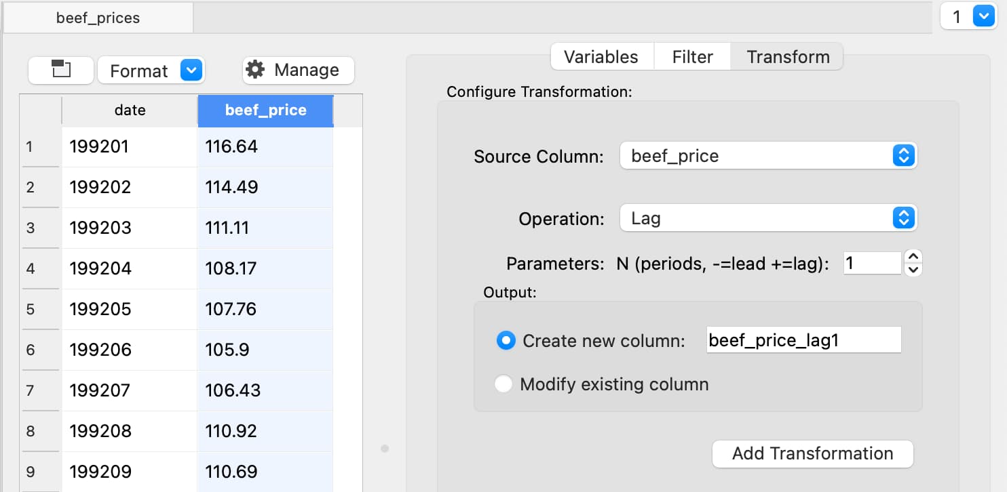Viewport: 1007px width, 492px height.
Task: Select the beef_price column header
Action: pyautogui.click(x=265, y=110)
